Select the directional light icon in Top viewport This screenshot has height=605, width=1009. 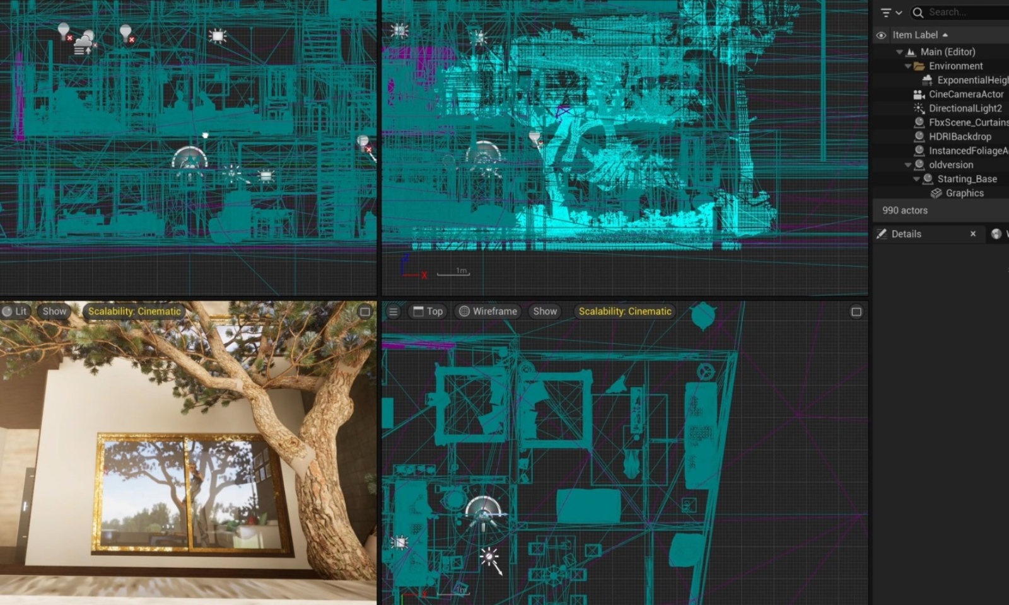pyautogui.click(x=489, y=557)
